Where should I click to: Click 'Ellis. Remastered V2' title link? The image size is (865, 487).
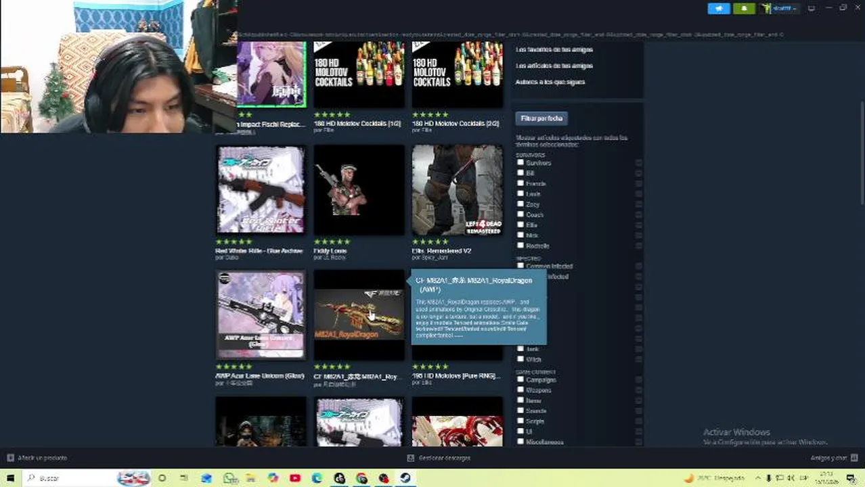(442, 251)
